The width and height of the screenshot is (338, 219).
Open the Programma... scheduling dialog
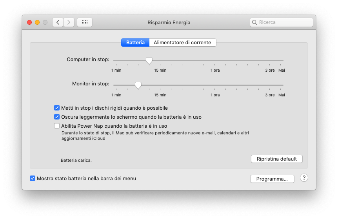pyautogui.click(x=272, y=179)
